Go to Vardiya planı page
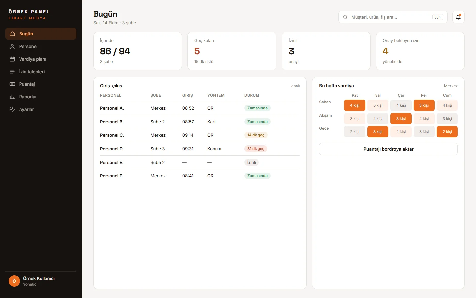Viewport: 476px width, 298px height. point(41,59)
